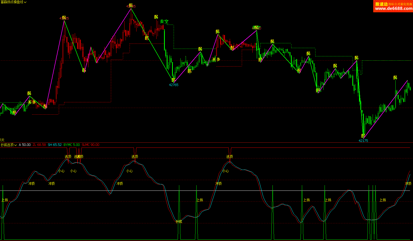
Task: Click the leftmost 逃顶 signal label
Action: 68,157
